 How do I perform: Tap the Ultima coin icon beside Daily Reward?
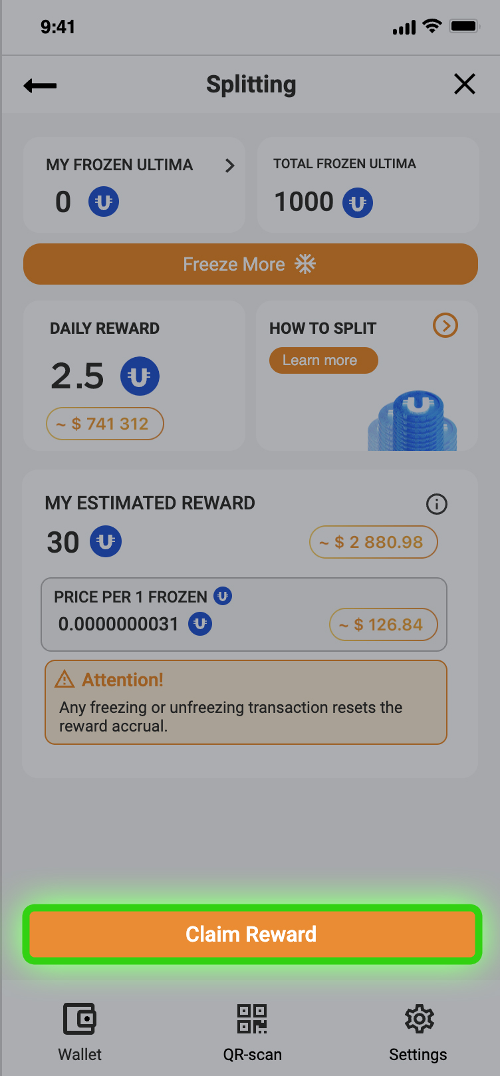tap(140, 376)
